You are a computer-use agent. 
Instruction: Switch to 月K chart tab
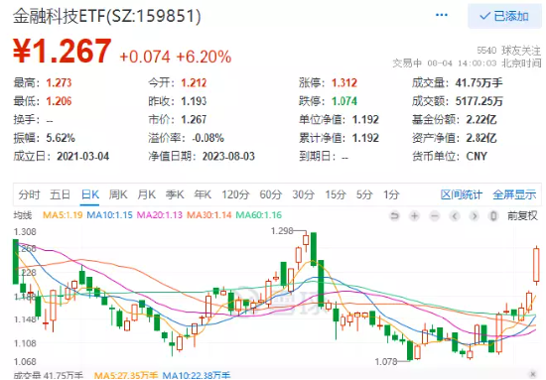[x=146, y=194]
